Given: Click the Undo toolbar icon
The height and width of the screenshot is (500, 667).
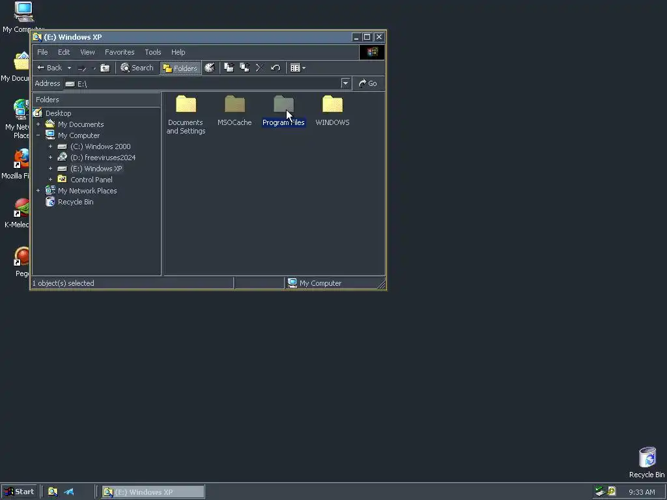Looking at the screenshot, I should (x=276, y=68).
